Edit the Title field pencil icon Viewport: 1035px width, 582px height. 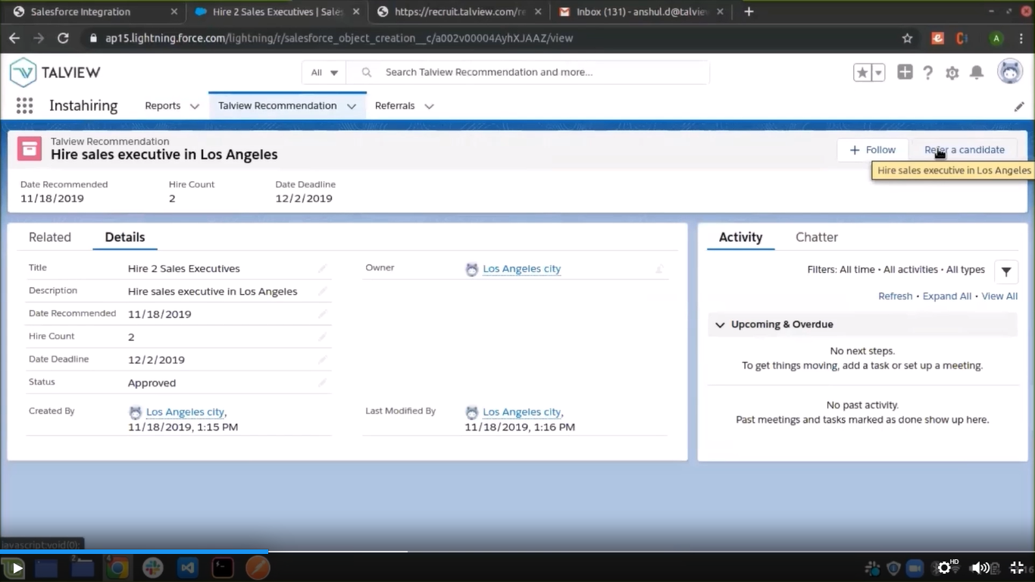click(322, 268)
